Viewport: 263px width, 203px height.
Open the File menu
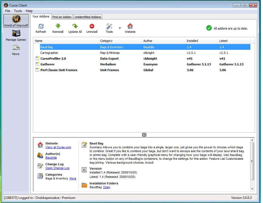pos(8,11)
